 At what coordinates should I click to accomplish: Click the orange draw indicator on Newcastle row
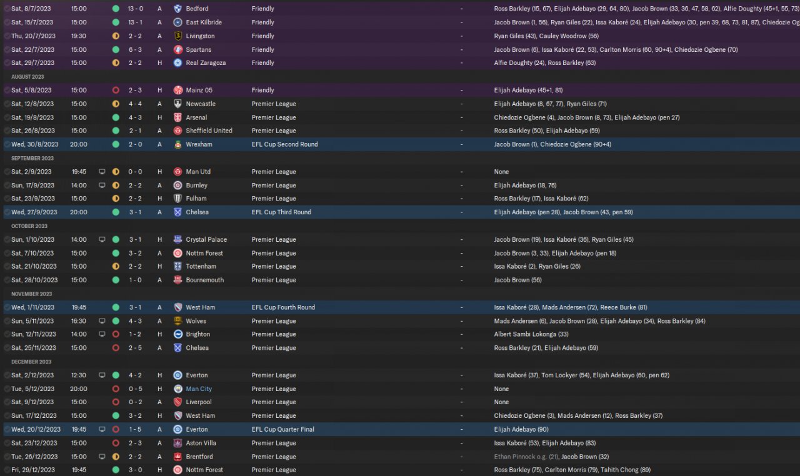tap(116, 104)
